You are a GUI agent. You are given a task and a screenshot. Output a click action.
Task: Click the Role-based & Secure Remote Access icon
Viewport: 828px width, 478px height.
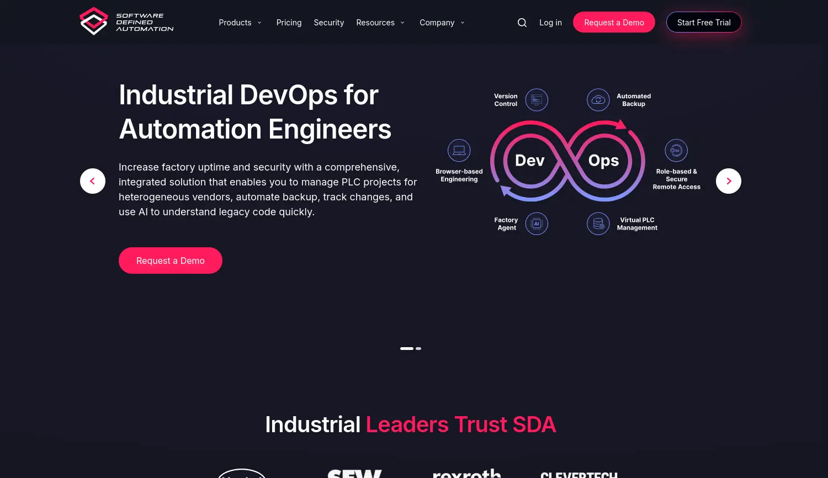(676, 150)
